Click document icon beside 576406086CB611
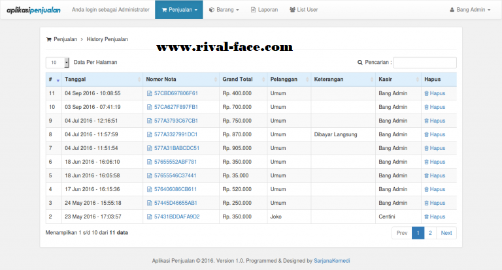Viewport: 502px width, 270px height. point(149,190)
